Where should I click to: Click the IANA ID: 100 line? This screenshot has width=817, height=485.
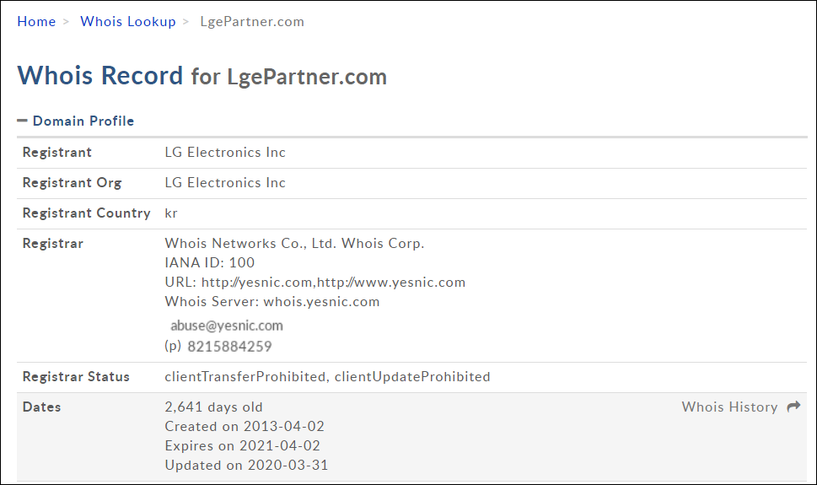click(x=210, y=263)
